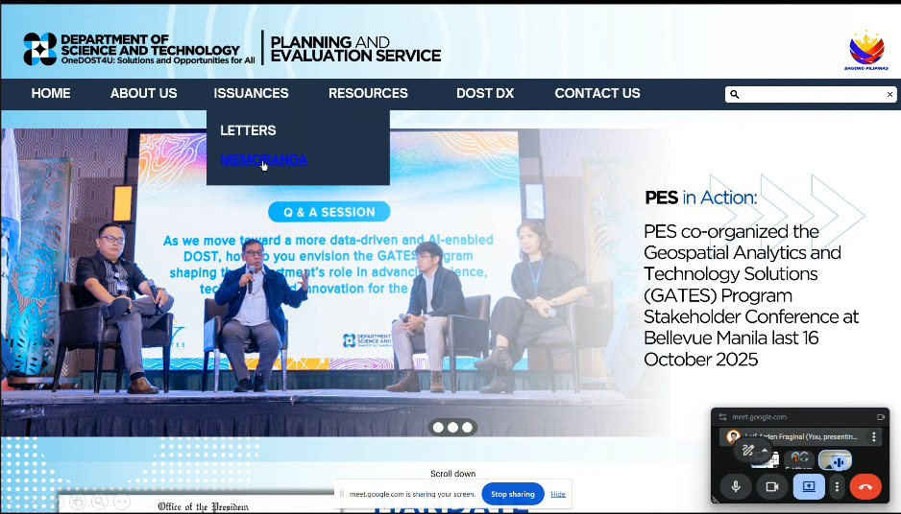Click the site settings icon beside meet.google.com
The width and height of the screenshot is (901, 514).
[x=722, y=417]
